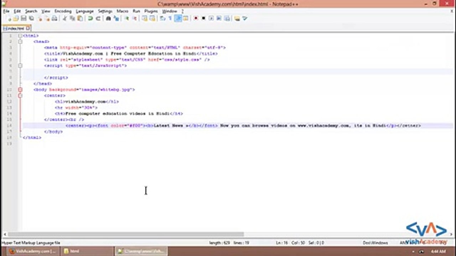Close the index.html tab with its X
The image size is (456, 256).
28,28
